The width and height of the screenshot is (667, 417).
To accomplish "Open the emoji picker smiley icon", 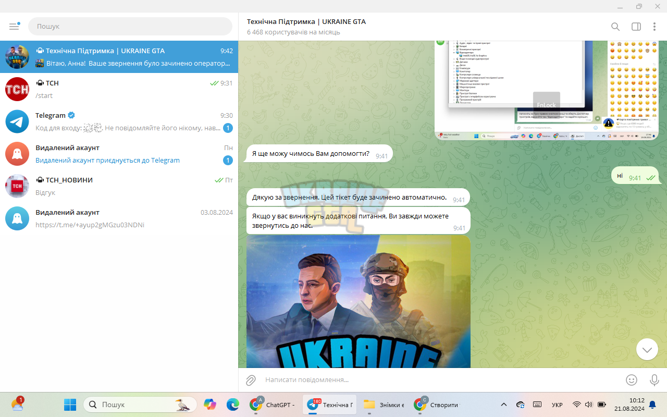I will (x=632, y=380).
